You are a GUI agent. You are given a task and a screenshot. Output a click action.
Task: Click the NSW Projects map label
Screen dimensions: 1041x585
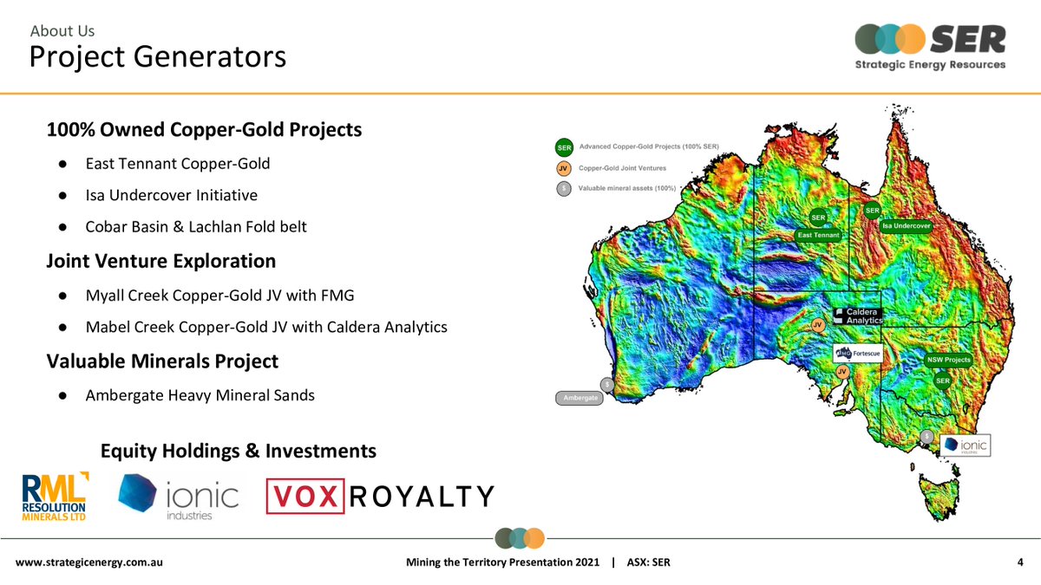[949, 360]
